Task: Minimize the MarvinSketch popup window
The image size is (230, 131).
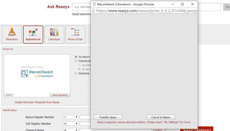Action: (172, 4)
